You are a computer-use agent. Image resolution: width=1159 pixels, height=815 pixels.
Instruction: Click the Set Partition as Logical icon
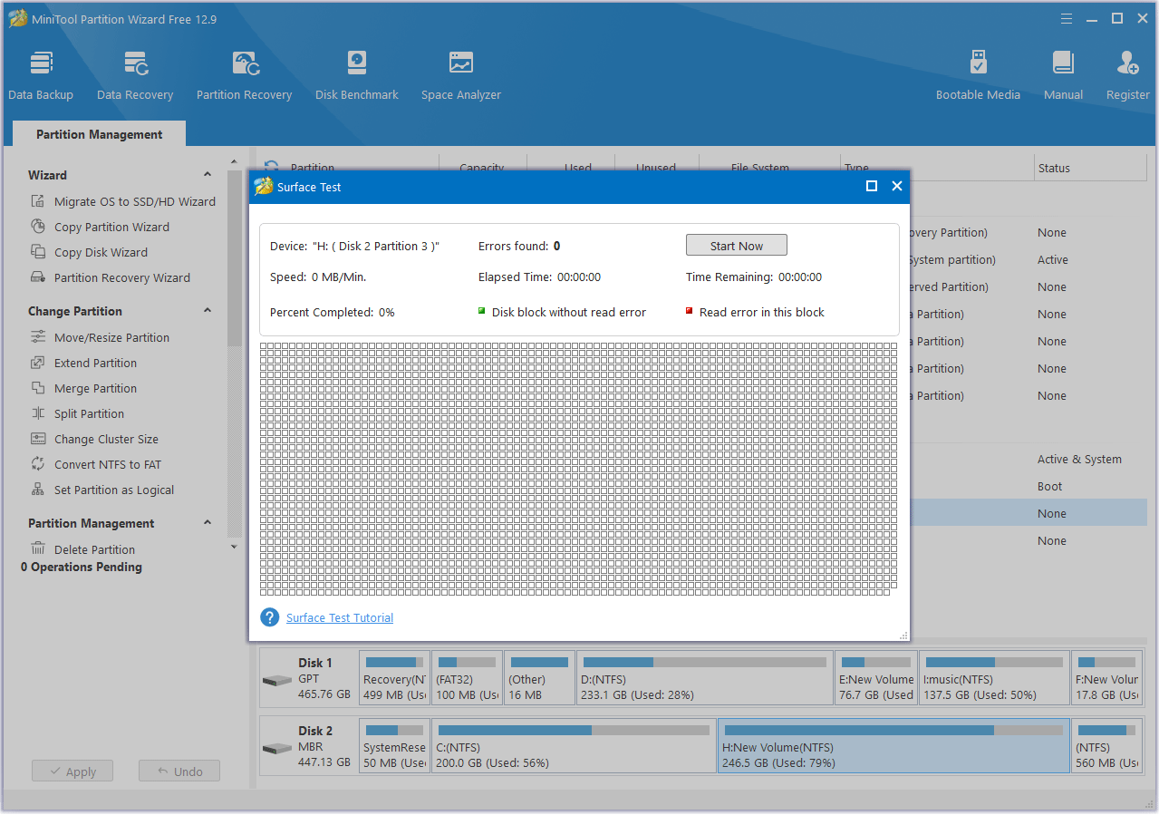38,490
